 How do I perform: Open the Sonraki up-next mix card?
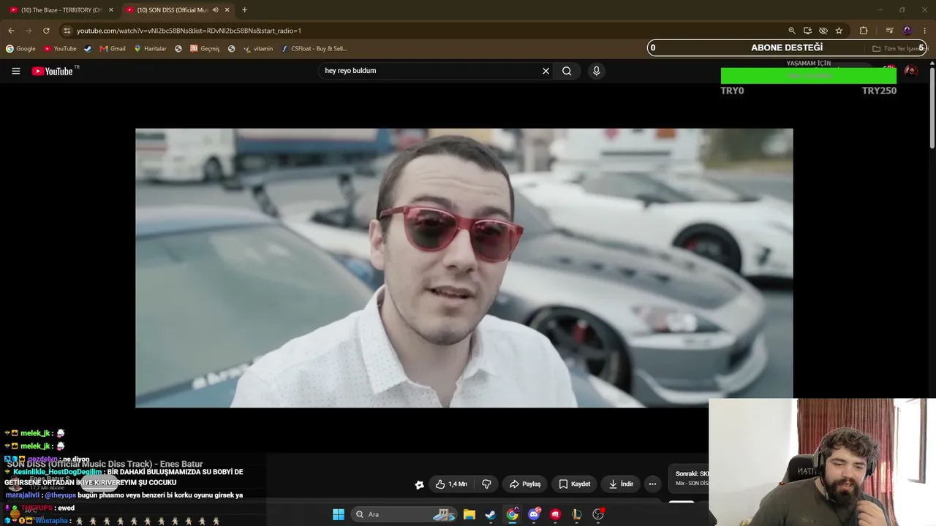tap(689, 479)
